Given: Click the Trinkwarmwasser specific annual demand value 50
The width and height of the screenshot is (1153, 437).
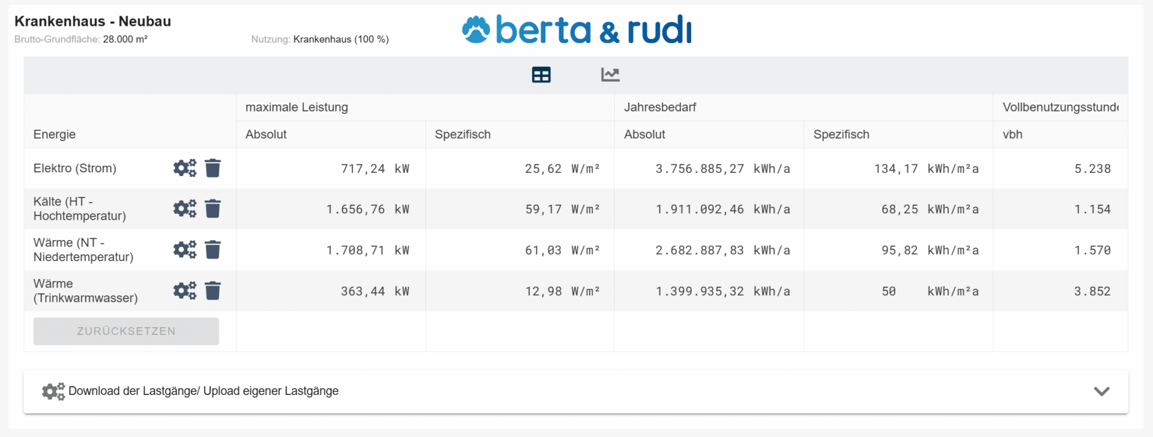Looking at the screenshot, I should point(889,291).
